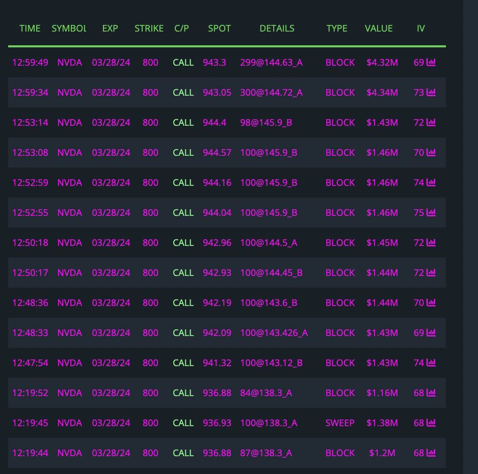The image size is (478, 474).
Task: Click NVDA symbol in 12:59:49 row
Action: [69, 63]
